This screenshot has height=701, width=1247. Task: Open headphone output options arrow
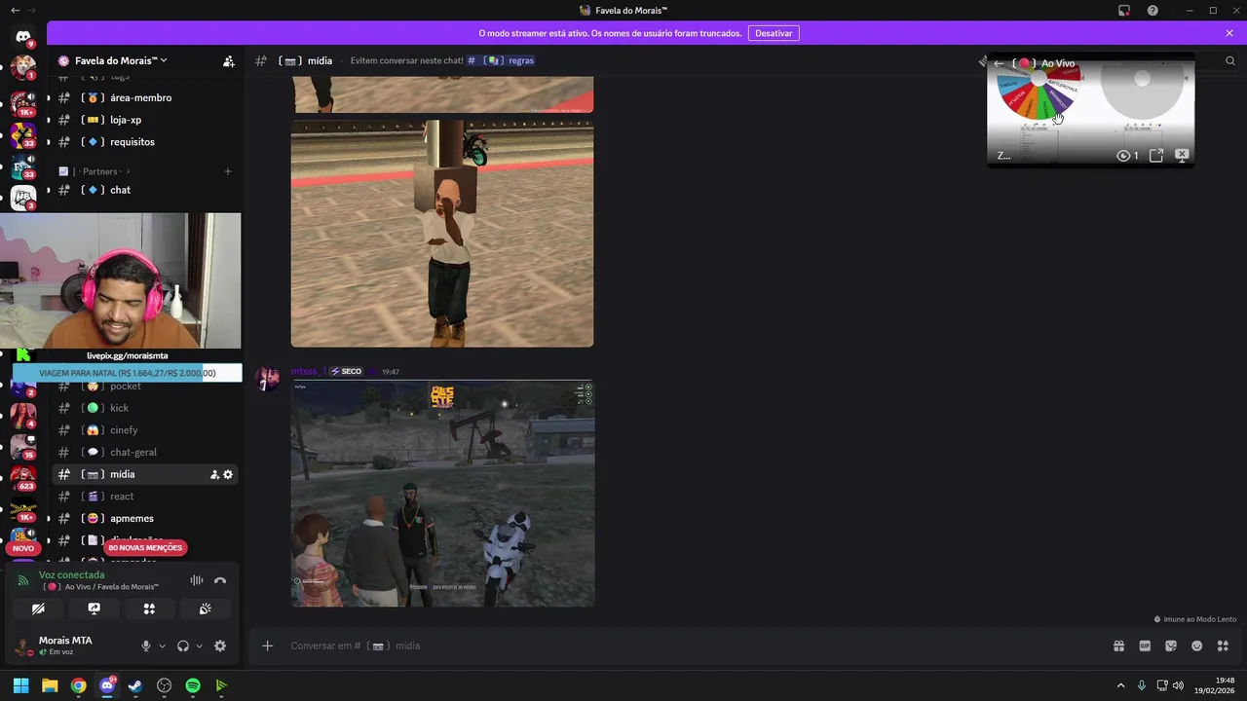click(x=199, y=646)
